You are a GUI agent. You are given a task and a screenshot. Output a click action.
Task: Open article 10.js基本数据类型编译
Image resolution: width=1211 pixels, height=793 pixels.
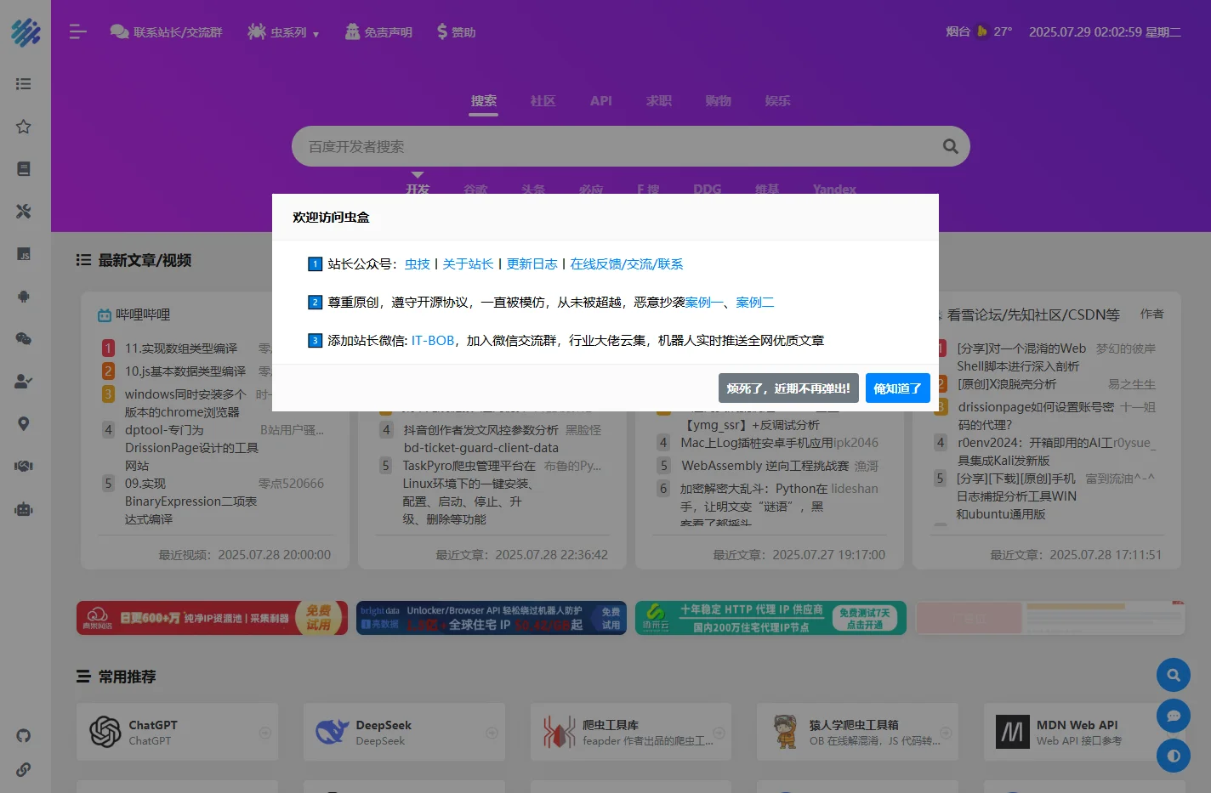185,371
